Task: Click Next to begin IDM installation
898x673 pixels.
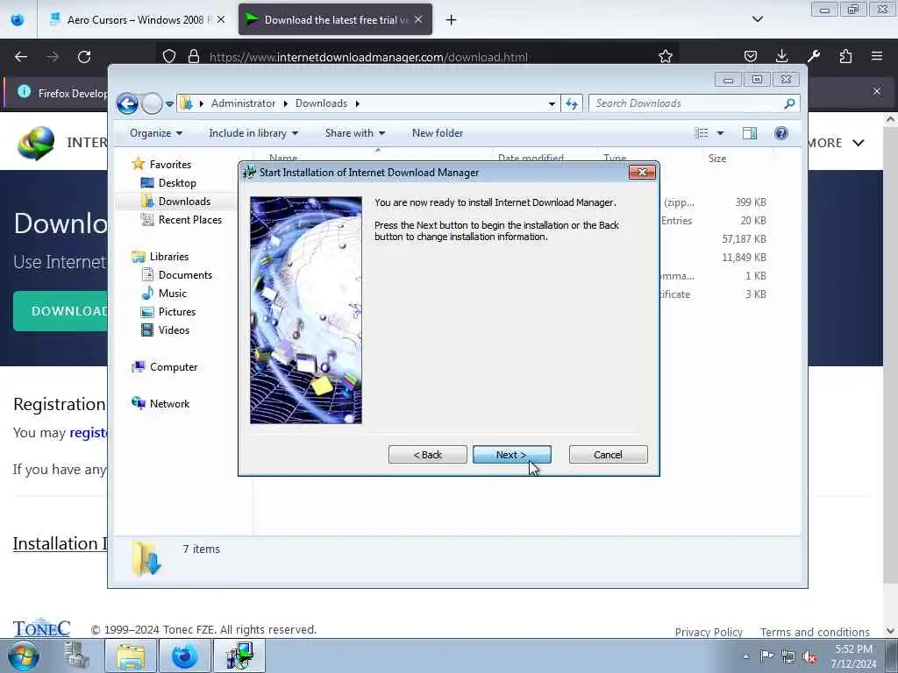Action: coord(511,455)
